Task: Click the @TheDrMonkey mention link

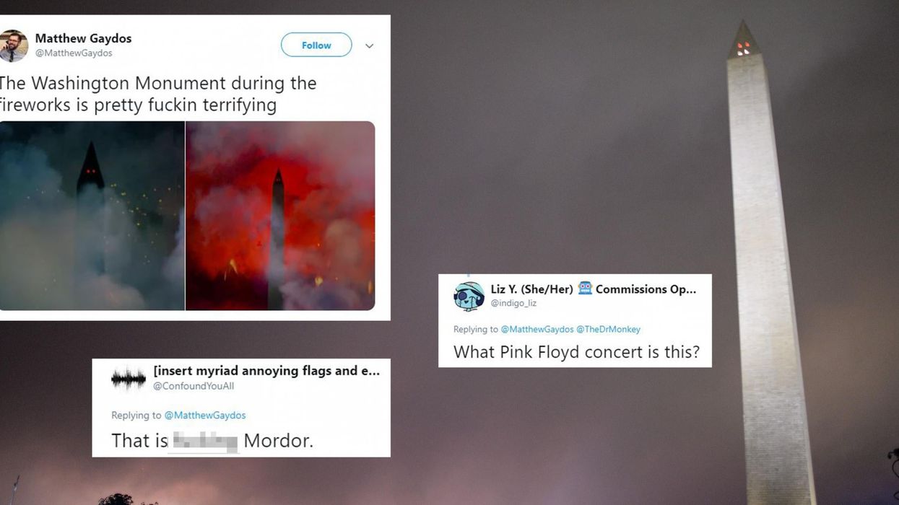Action: pyautogui.click(x=608, y=329)
